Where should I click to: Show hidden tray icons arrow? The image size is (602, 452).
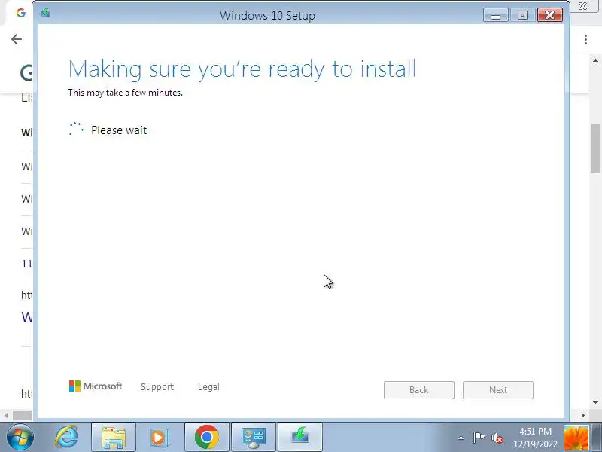point(461,438)
